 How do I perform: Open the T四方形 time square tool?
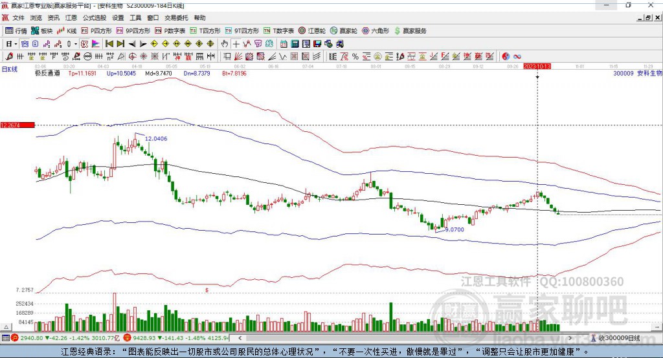pyautogui.click(x=205, y=31)
